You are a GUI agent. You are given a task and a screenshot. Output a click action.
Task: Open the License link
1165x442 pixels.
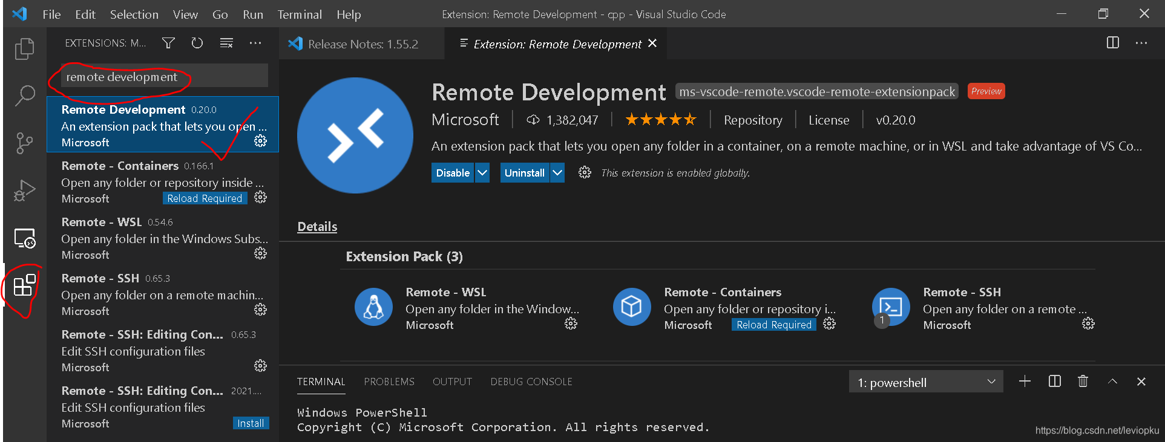click(x=829, y=120)
